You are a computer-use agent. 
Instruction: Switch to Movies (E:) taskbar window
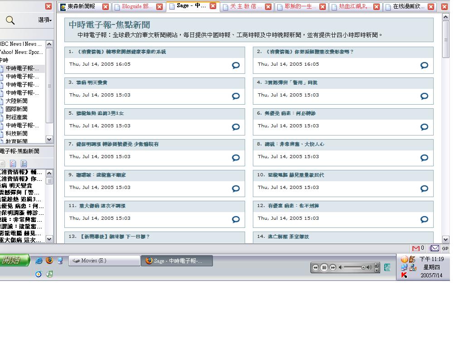(x=104, y=261)
